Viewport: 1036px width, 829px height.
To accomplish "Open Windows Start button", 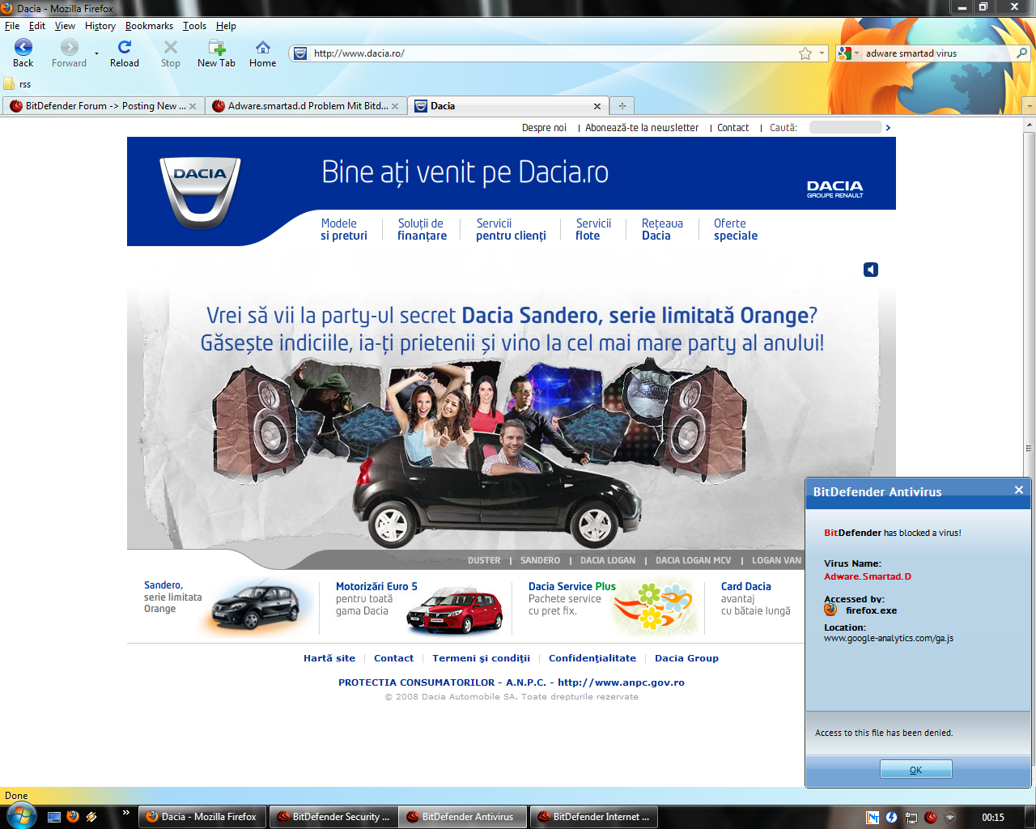I will coord(20,815).
